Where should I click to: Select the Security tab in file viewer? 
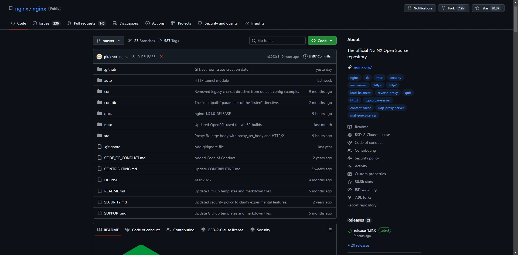[x=260, y=230]
